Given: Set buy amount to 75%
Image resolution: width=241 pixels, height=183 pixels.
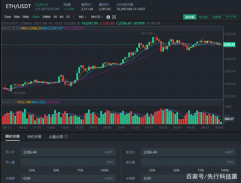Looking at the screenshot, I should point(80,170).
